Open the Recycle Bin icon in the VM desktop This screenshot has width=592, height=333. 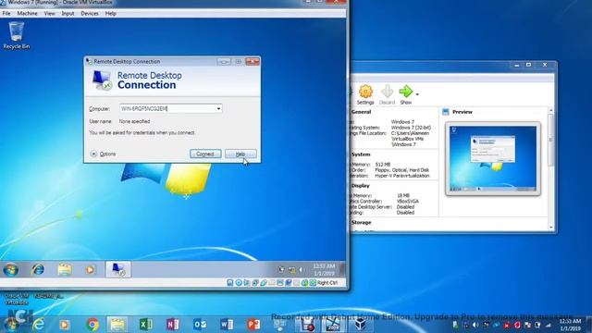17,35
